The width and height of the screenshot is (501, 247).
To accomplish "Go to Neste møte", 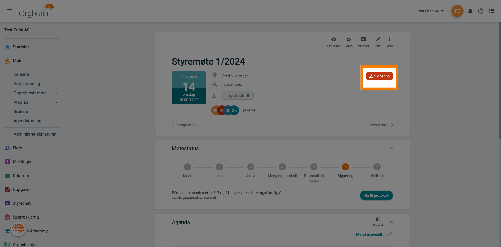I will [x=382, y=125].
